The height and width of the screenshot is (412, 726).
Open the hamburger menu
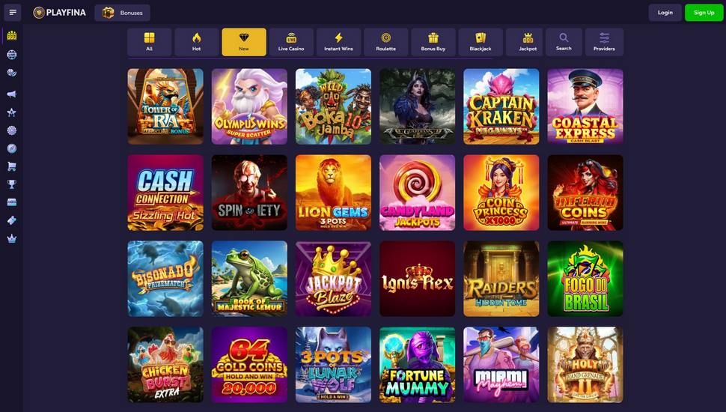pyautogui.click(x=13, y=13)
